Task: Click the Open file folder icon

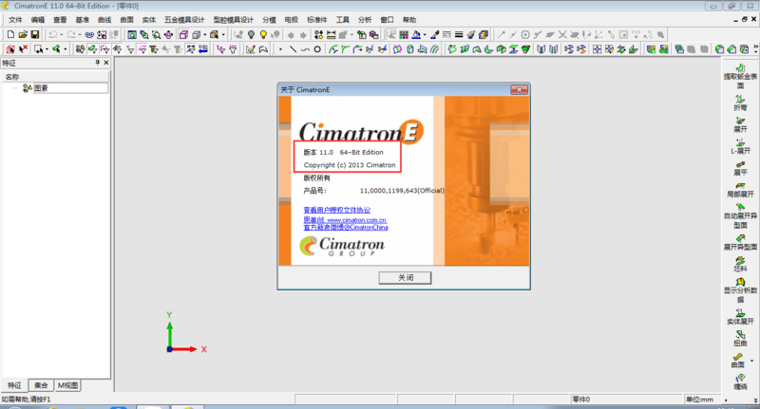Action: tap(22, 35)
